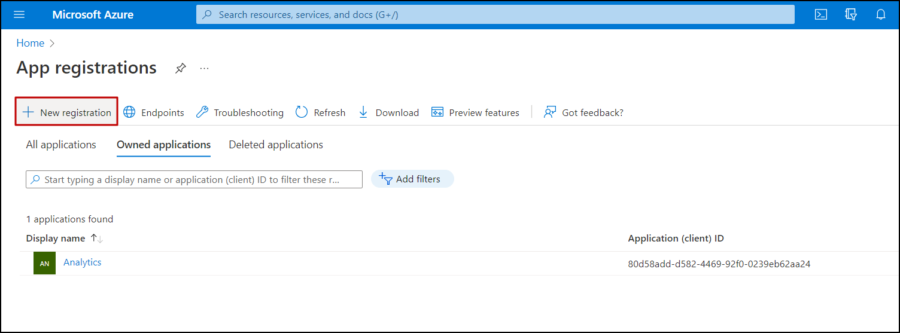The width and height of the screenshot is (900, 333).
Task: Refresh the app registrations list
Action: (321, 112)
